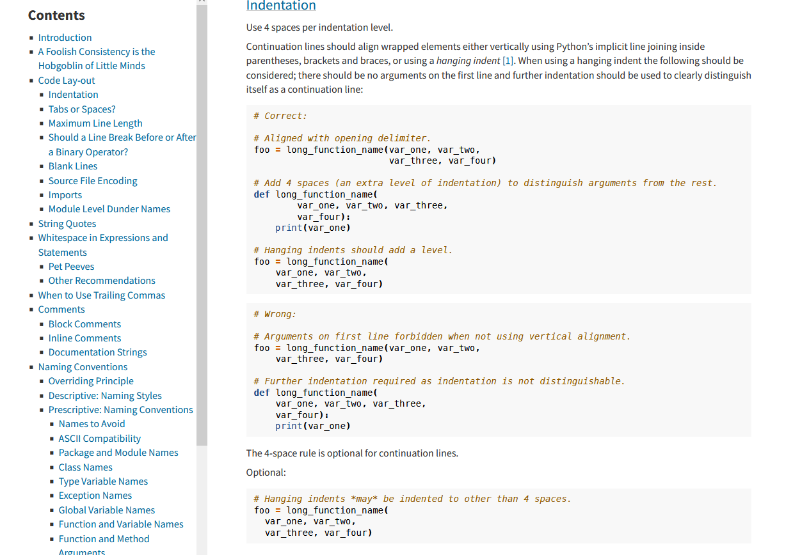
Task: Open the Introduction contents link
Action: point(65,38)
